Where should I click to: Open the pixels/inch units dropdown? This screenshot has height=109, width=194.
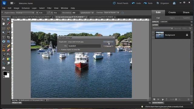87,13
